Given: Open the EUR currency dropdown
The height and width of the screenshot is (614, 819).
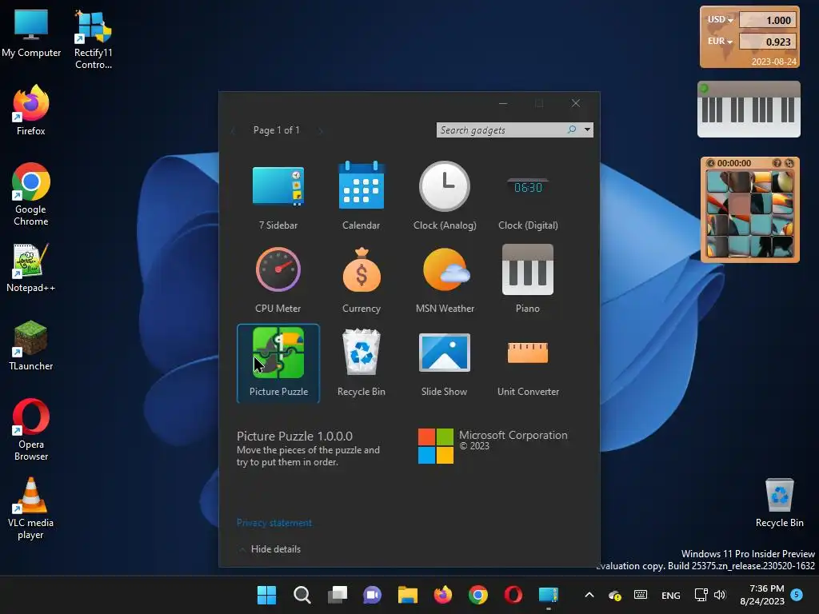Looking at the screenshot, I should [720, 42].
